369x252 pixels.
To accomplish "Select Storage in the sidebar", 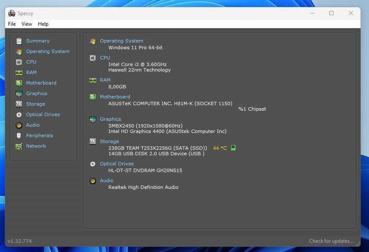I will (35, 104).
